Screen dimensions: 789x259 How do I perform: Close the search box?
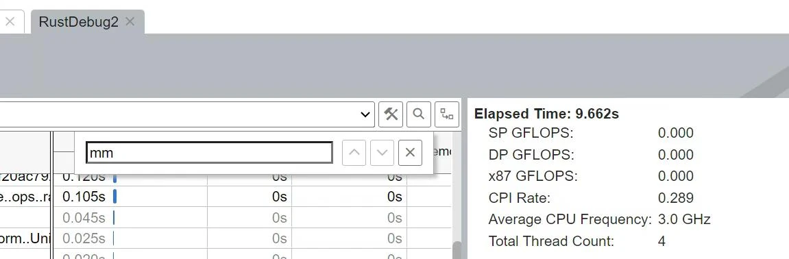[x=410, y=153]
